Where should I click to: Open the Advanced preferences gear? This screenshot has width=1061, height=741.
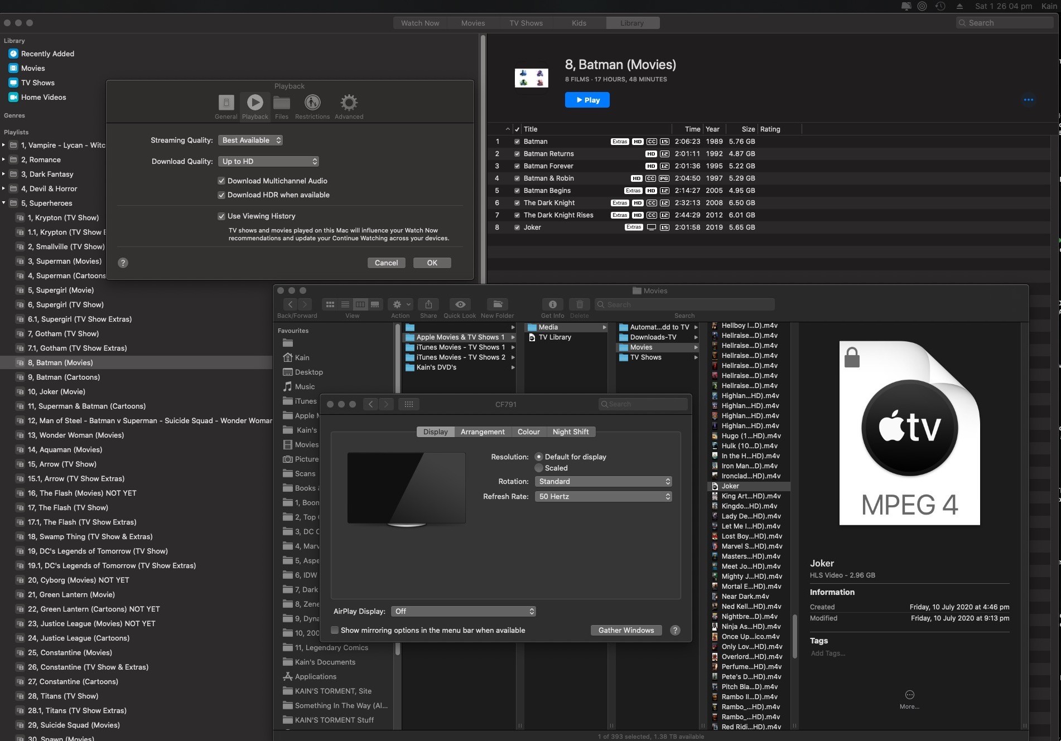[x=349, y=103]
